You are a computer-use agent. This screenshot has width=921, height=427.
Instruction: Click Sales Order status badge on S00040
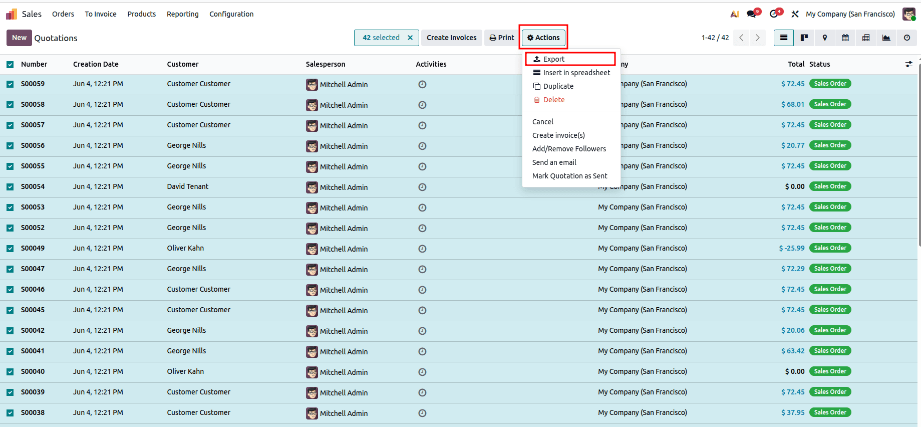click(x=830, y=371)
